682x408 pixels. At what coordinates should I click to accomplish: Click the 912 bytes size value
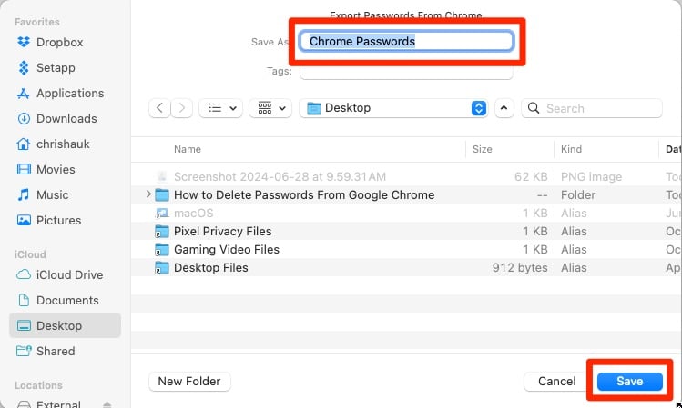coord(520,268)
